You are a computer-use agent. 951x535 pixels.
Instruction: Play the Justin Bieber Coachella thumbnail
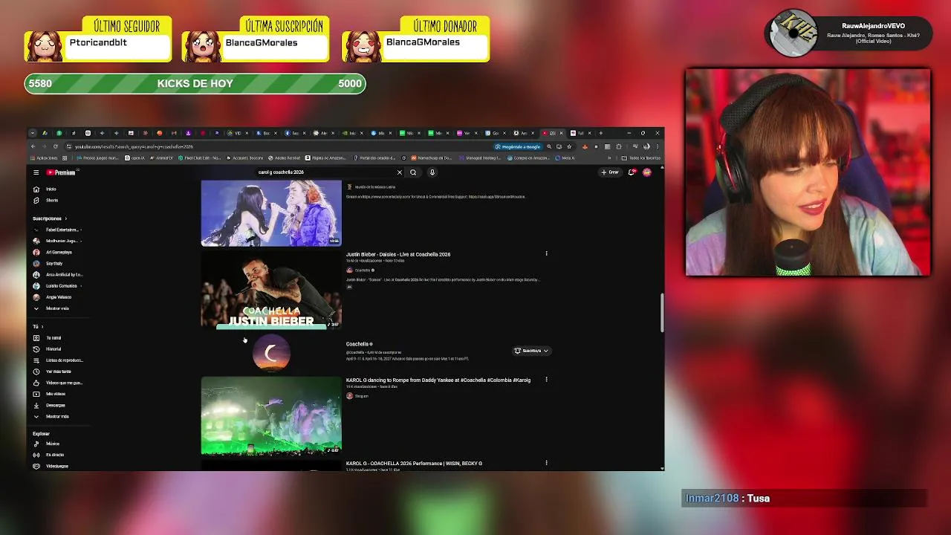(x=271, y=289)
